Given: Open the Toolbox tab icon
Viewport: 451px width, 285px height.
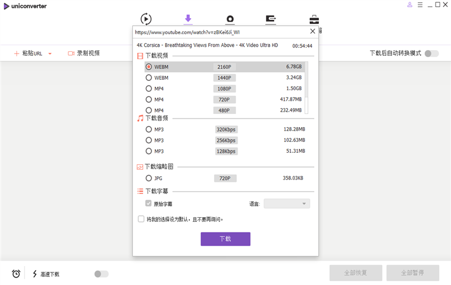Looking at the screenshot, I should [x=314, y=19].
